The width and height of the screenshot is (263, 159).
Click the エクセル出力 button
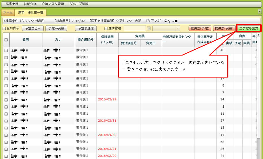coord(248,28)
